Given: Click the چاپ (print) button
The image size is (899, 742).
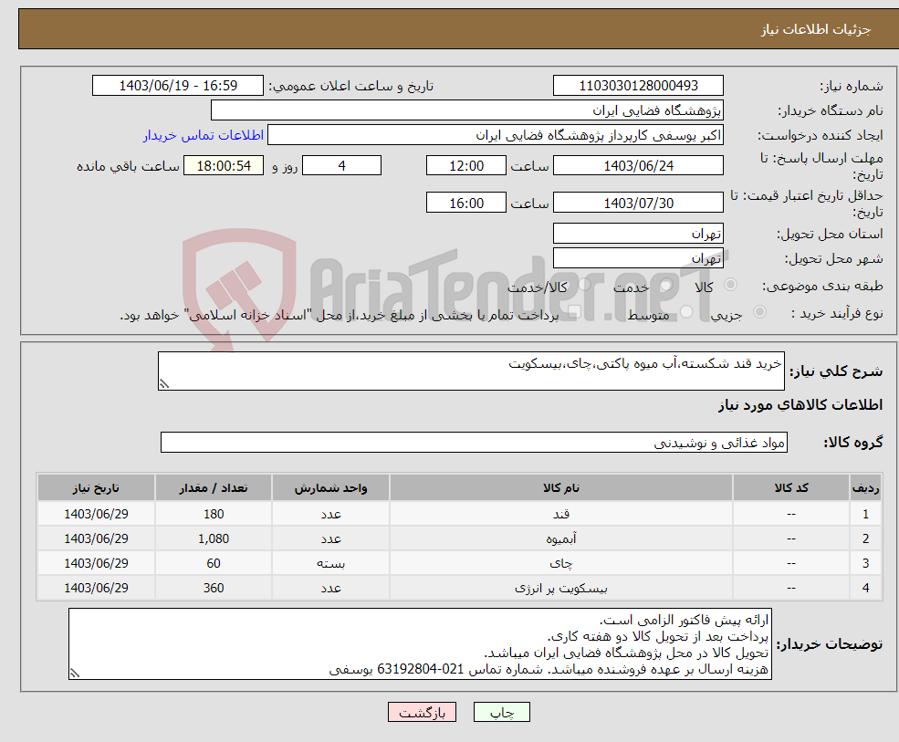Looking at the screenshot, I should [x=502, y=712].
